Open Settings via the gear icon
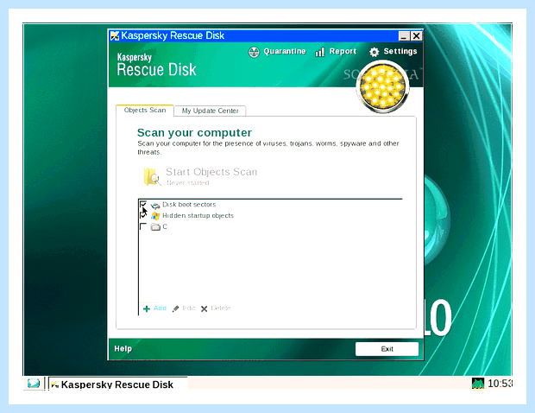Viewport: 535px width, 413px height. (374, 52)
